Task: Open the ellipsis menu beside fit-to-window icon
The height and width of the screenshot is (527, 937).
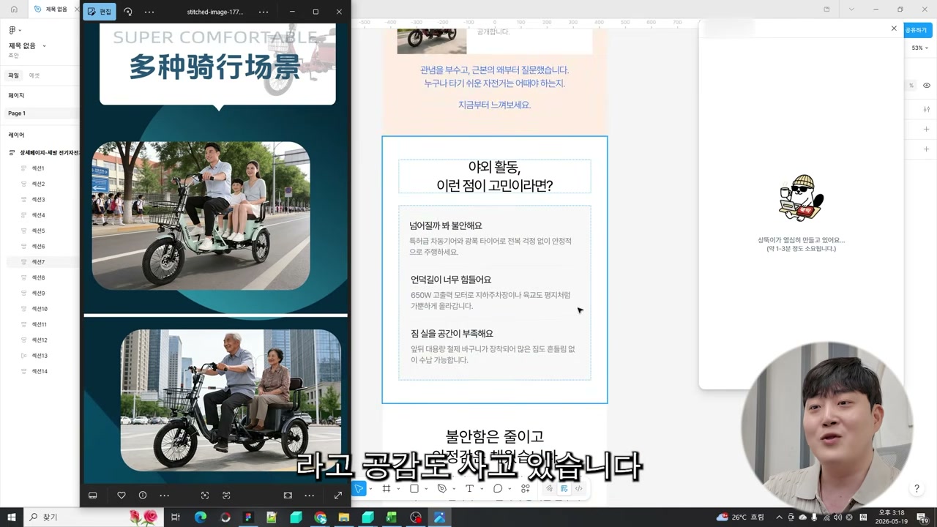Action: coord(310,496)
